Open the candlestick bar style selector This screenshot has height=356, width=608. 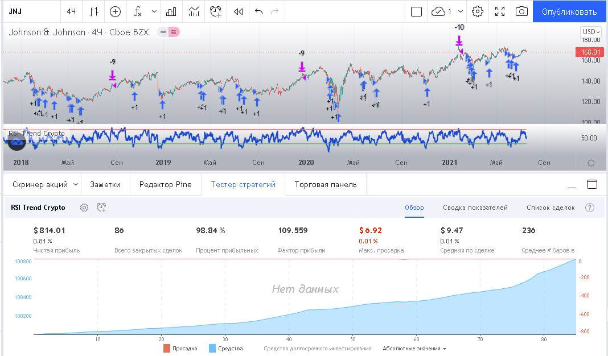coord(94,11)
